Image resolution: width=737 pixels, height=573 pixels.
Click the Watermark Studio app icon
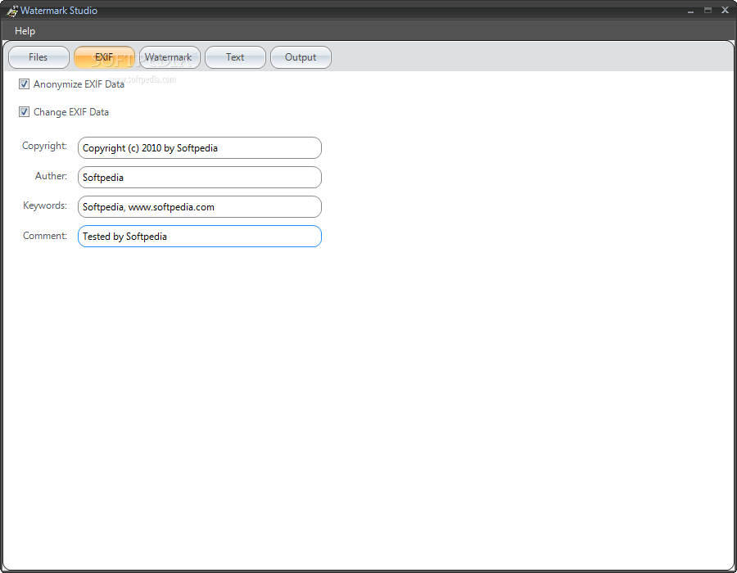point(11,11)
